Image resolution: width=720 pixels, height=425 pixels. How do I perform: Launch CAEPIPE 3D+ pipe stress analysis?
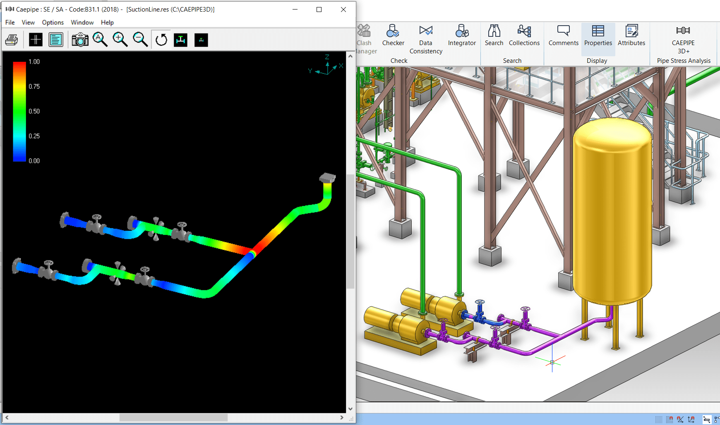(683, 40)
